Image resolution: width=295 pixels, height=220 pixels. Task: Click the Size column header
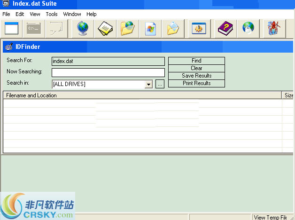pyautogui.click(x=288, y=95)
